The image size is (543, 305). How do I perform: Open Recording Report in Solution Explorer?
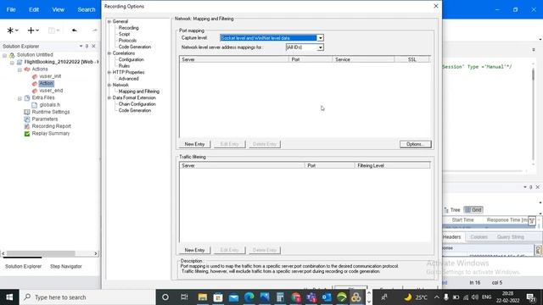[51, 126]
